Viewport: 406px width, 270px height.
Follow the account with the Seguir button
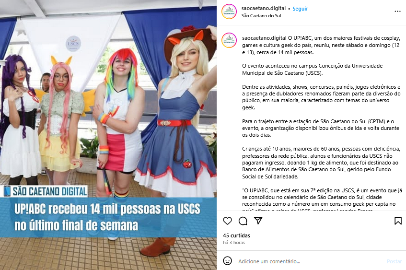point(300,9)
